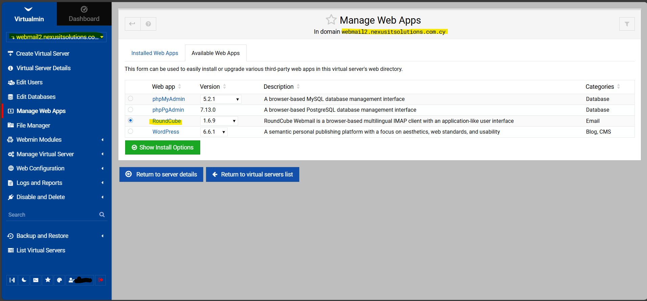This screenshot has width=647, height=301.
Task: Click the search magnifier icon
Action: point(102,215)
